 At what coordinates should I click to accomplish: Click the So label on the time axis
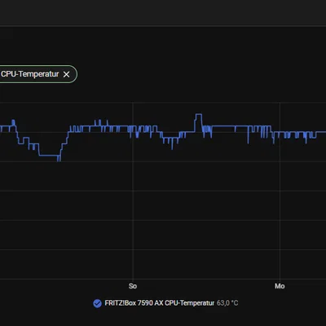133,286
